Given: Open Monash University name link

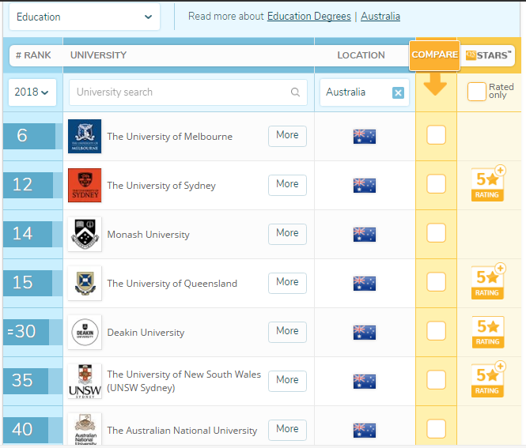Looking at the screenshot, I should 148,234.
